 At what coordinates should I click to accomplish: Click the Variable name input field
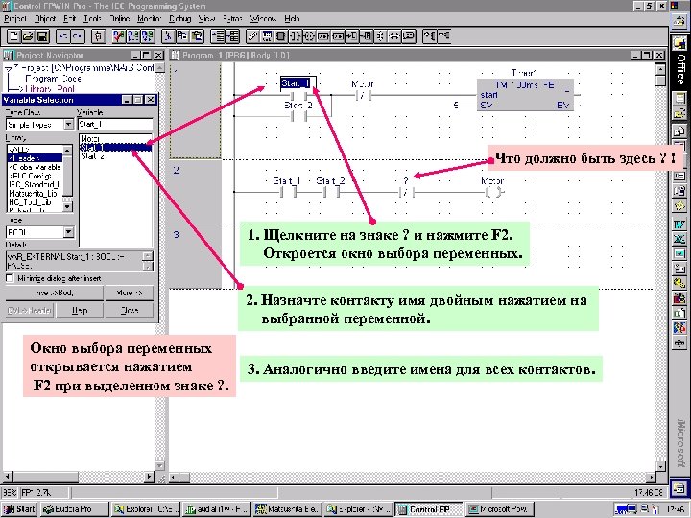115,125
